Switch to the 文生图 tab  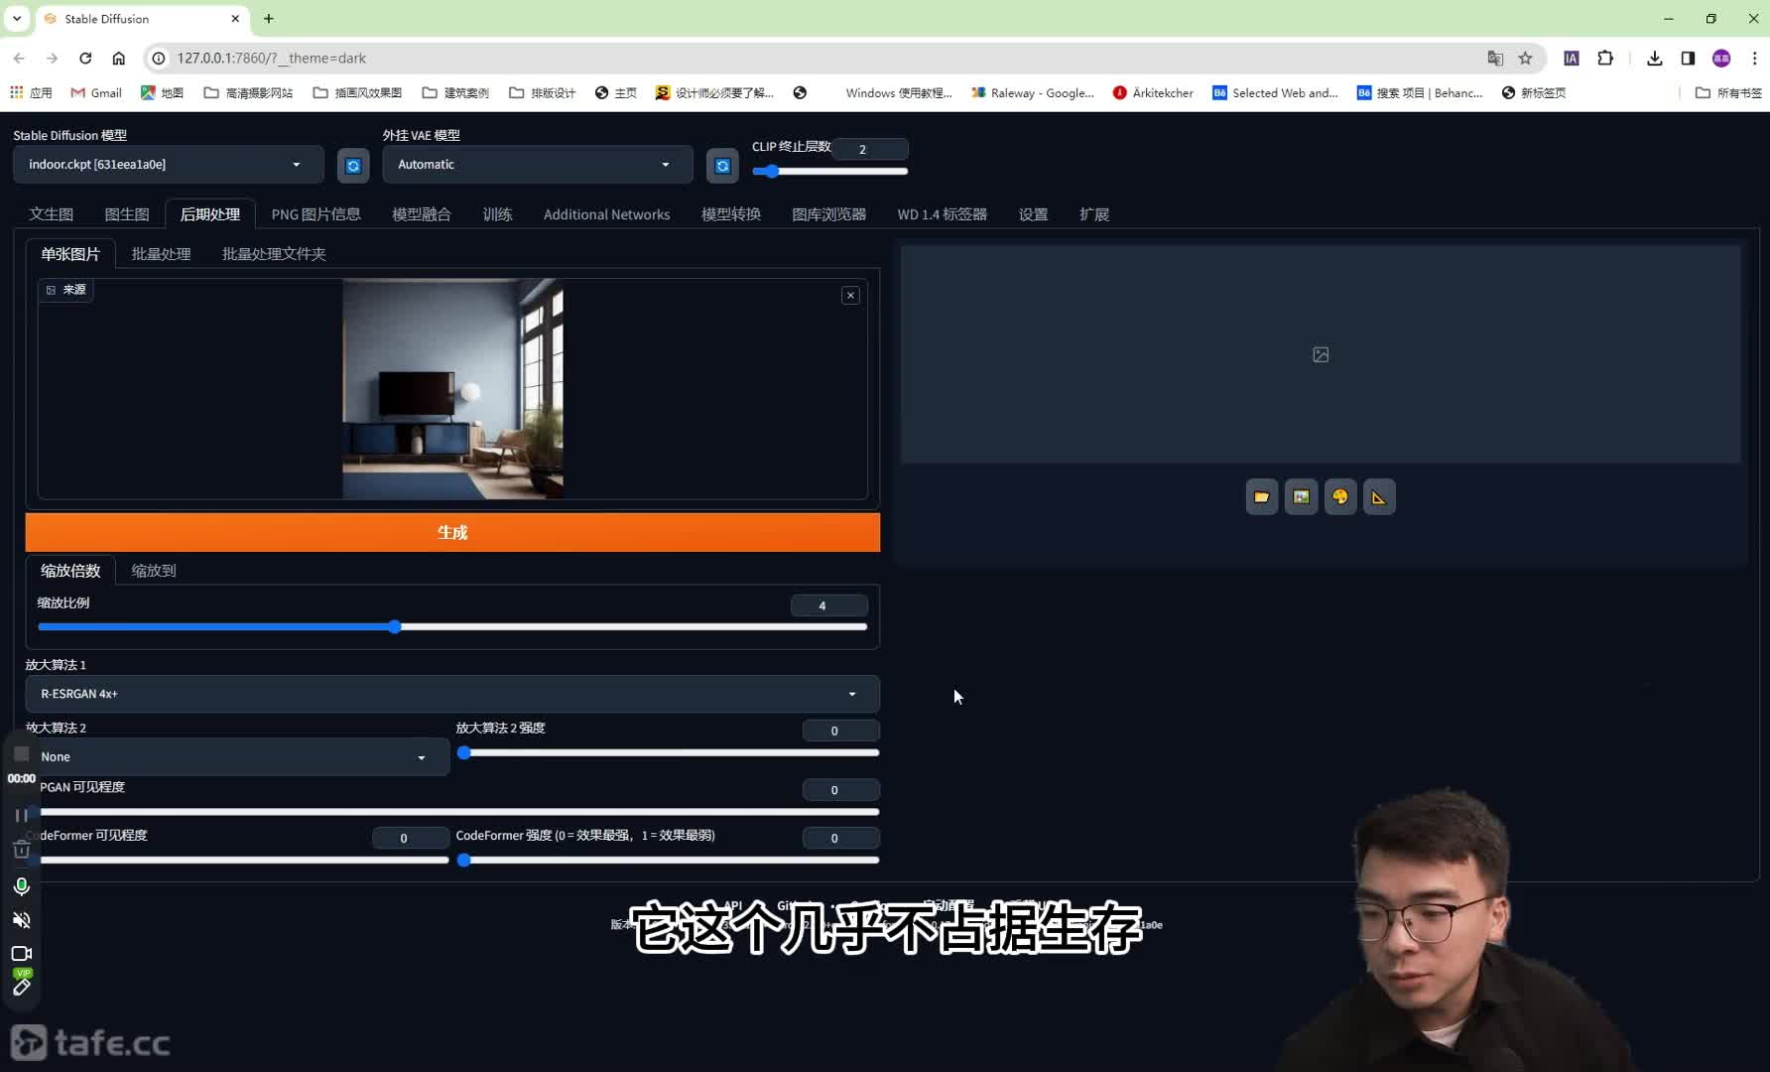tap(52, 214)
